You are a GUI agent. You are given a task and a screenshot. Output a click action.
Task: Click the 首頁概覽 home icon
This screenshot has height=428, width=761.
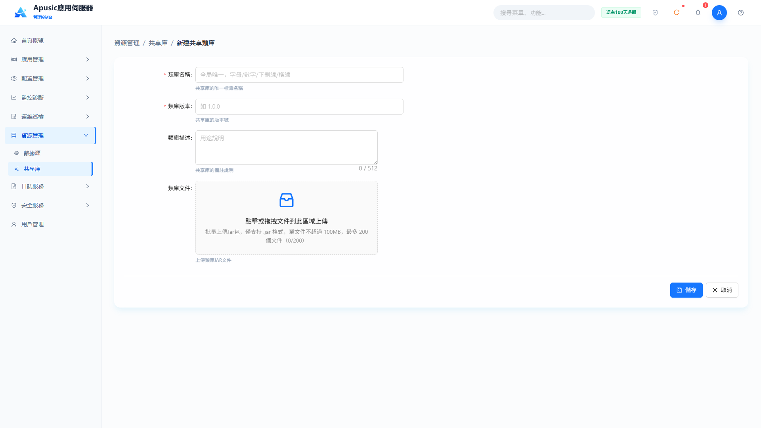14,40
